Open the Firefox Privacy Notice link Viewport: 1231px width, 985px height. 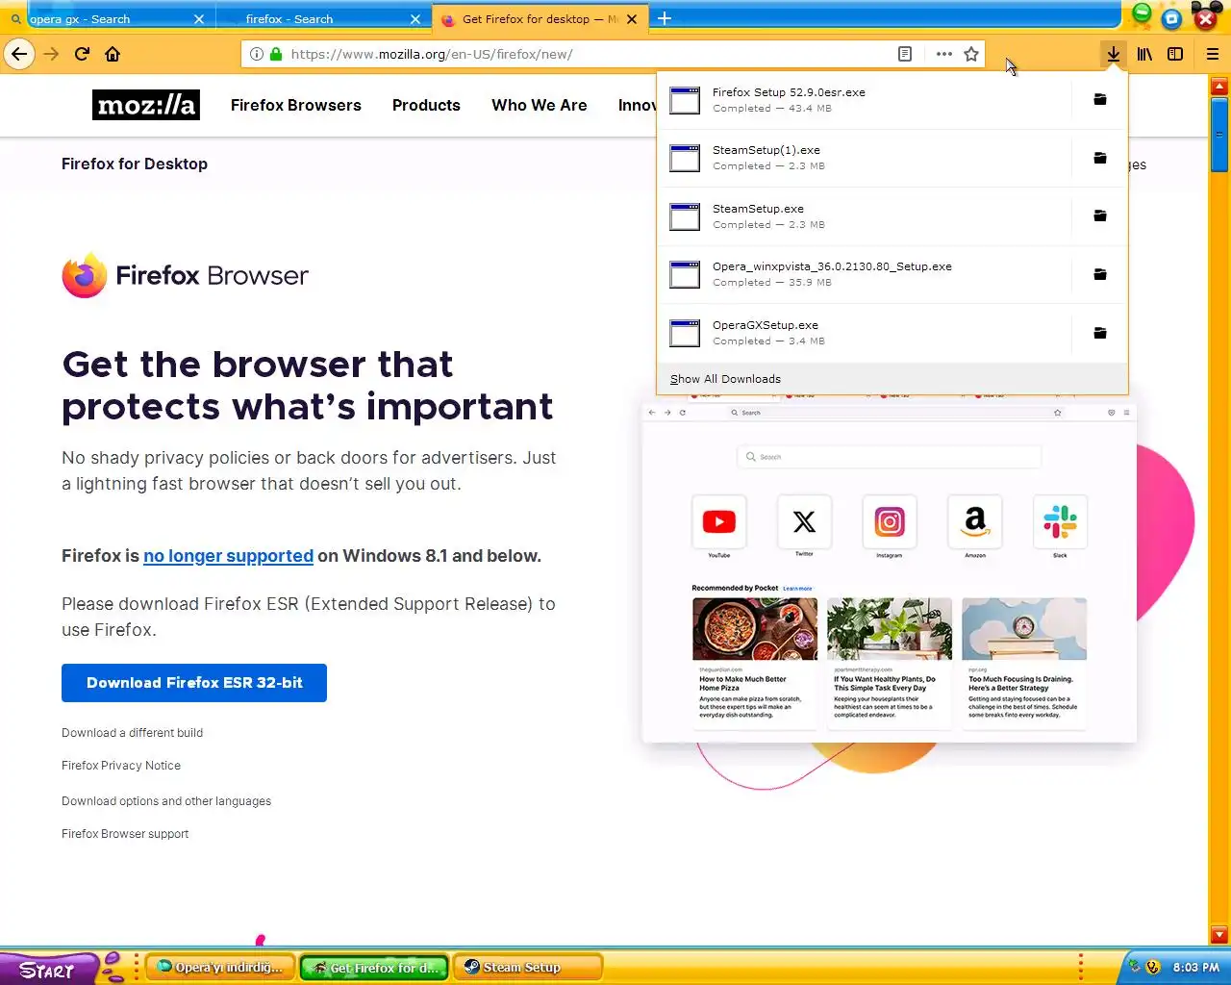point(121,766)
